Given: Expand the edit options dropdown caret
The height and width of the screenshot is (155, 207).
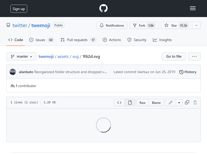Looking at the screenshot, I should [x=179, y=103].
